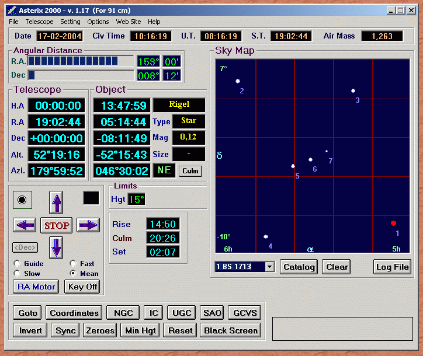Open the NGC catalog
423x356 pixels.
[123, 313]
